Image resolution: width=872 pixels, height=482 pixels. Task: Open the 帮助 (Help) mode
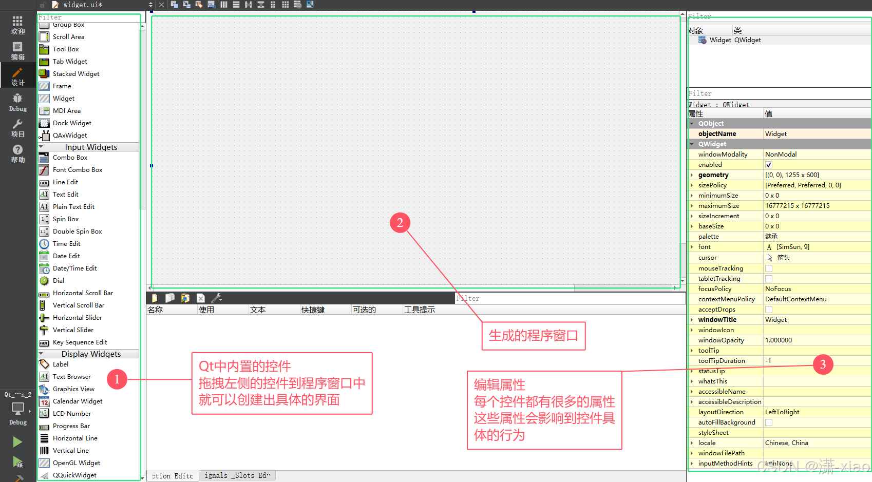point(17,153)
